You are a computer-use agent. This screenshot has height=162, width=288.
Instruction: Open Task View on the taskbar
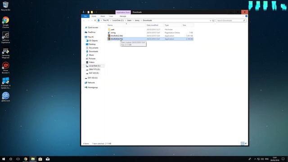tap(18, 159)
